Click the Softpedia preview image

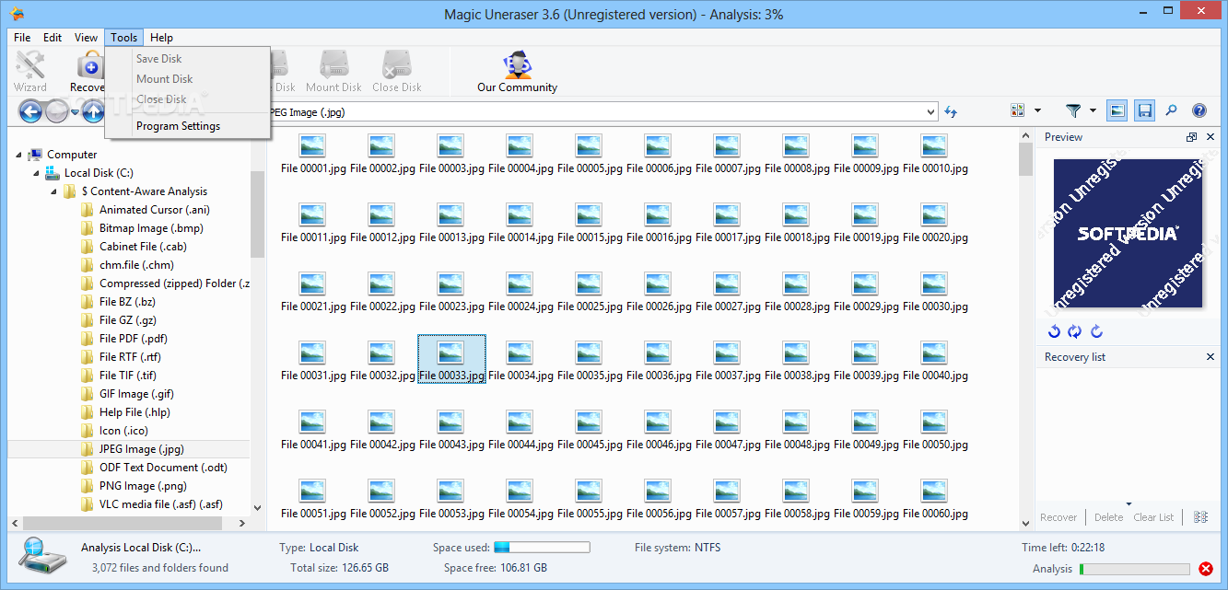1128,234
